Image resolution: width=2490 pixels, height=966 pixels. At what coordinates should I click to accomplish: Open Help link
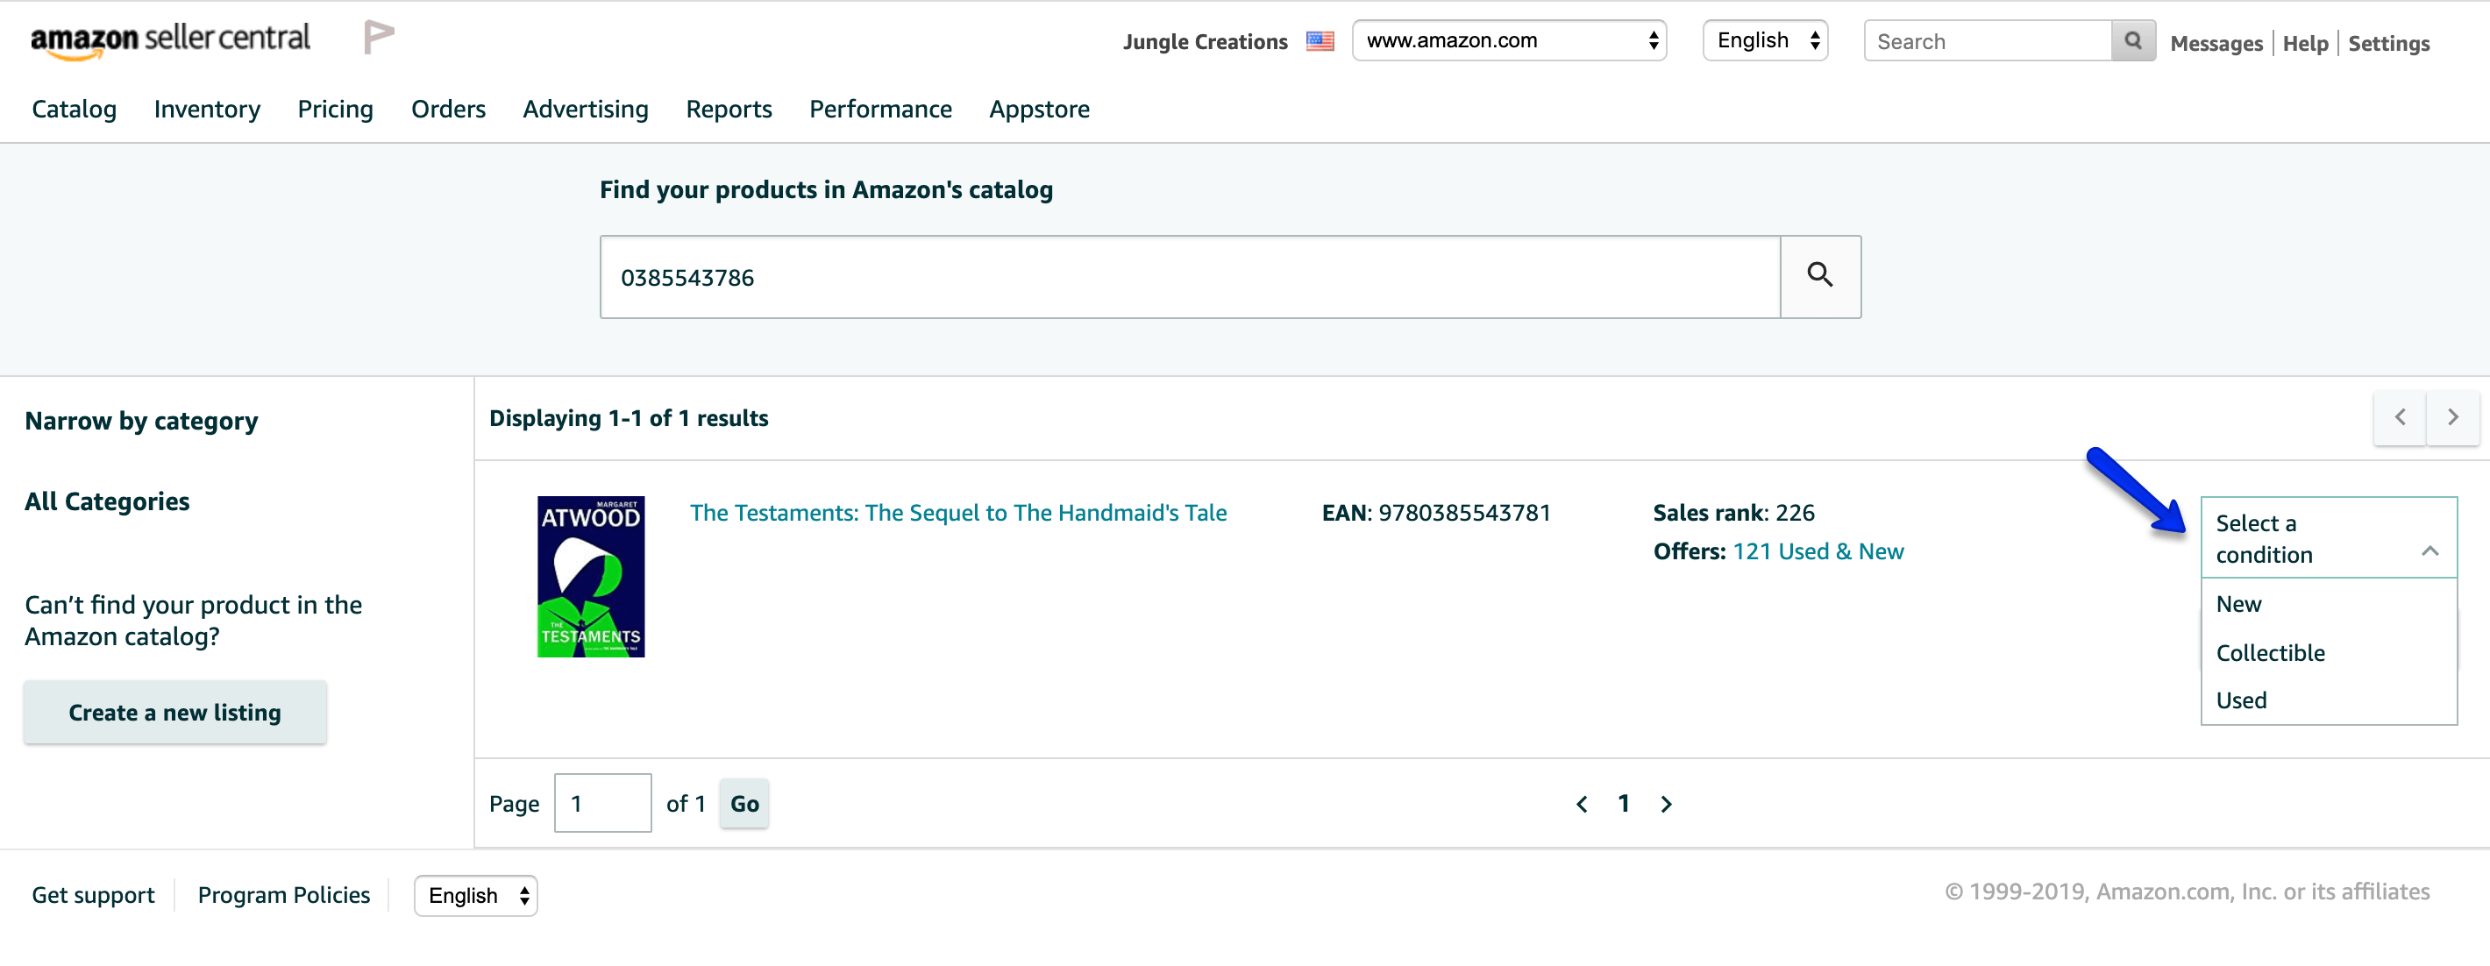(2305, 44)
